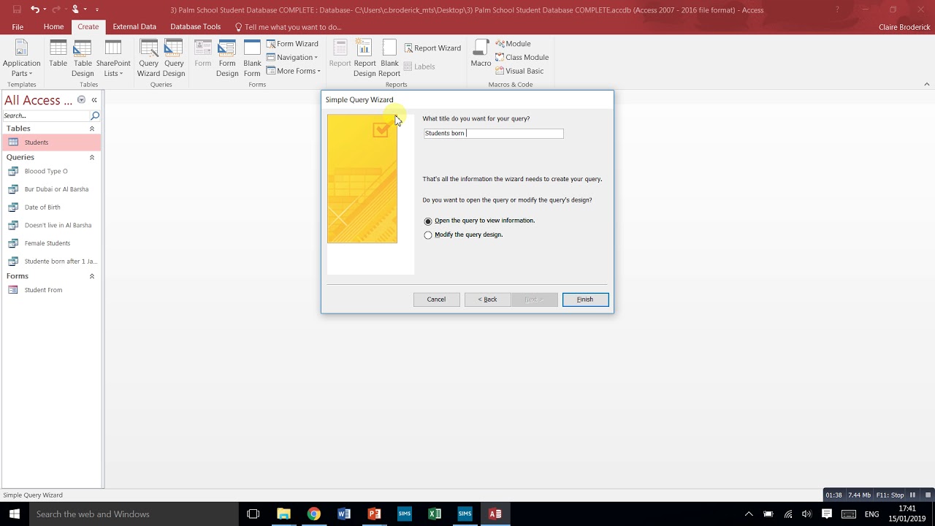This screenshot has width=935, height=526.
Task: Select the Students table
Action: pos(51,142)
